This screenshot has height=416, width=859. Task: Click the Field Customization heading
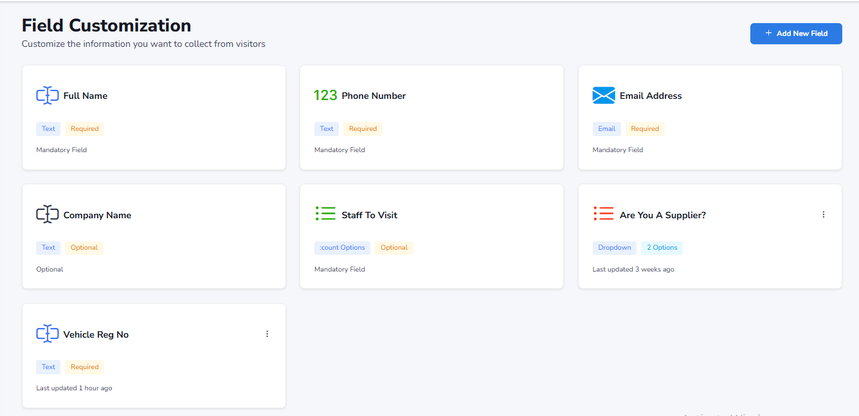click(107, 25)
